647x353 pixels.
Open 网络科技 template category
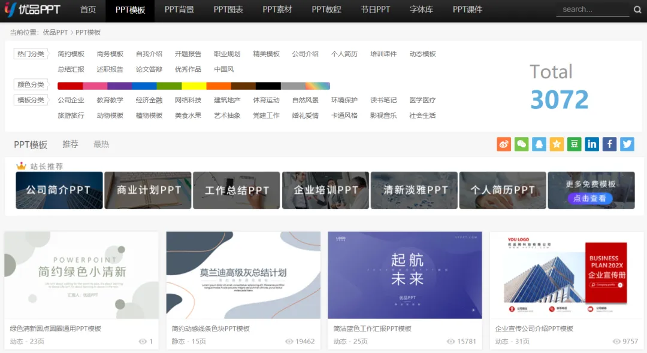pos(188,100)
